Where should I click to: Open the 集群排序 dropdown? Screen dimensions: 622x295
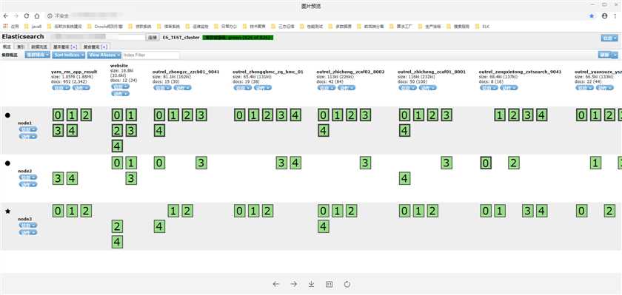37,55
